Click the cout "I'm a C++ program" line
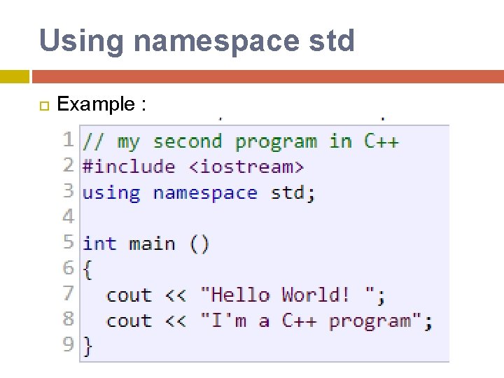The image size is (504, 378). pyautogui.click(x=269, y=321)
